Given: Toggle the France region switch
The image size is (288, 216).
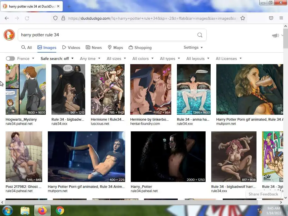Looking at the screenshot, I should 10,58.
